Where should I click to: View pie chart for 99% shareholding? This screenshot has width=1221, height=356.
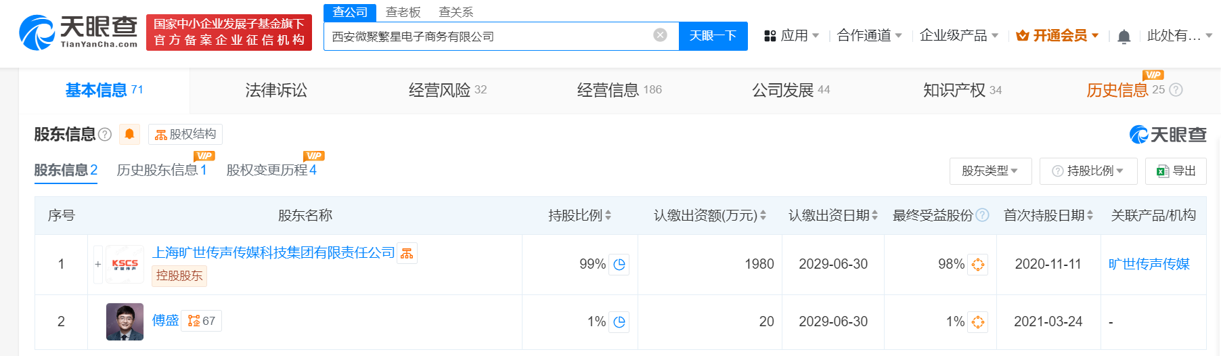click(x=619, y=265)
